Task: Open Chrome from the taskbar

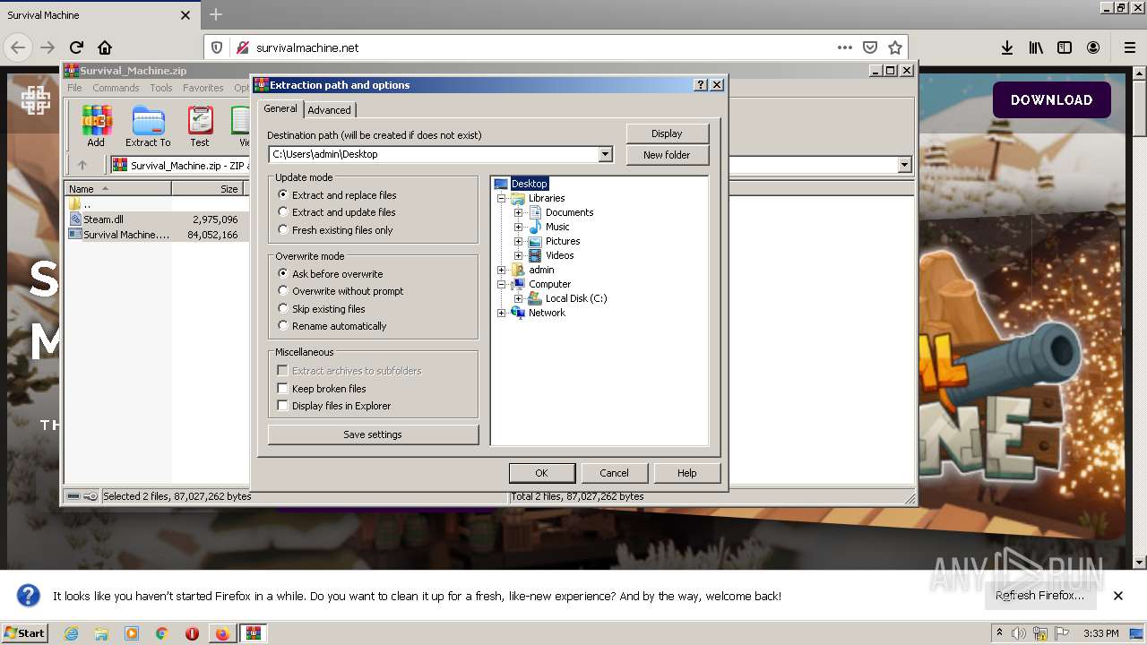Action: click(x=162, y=633)
